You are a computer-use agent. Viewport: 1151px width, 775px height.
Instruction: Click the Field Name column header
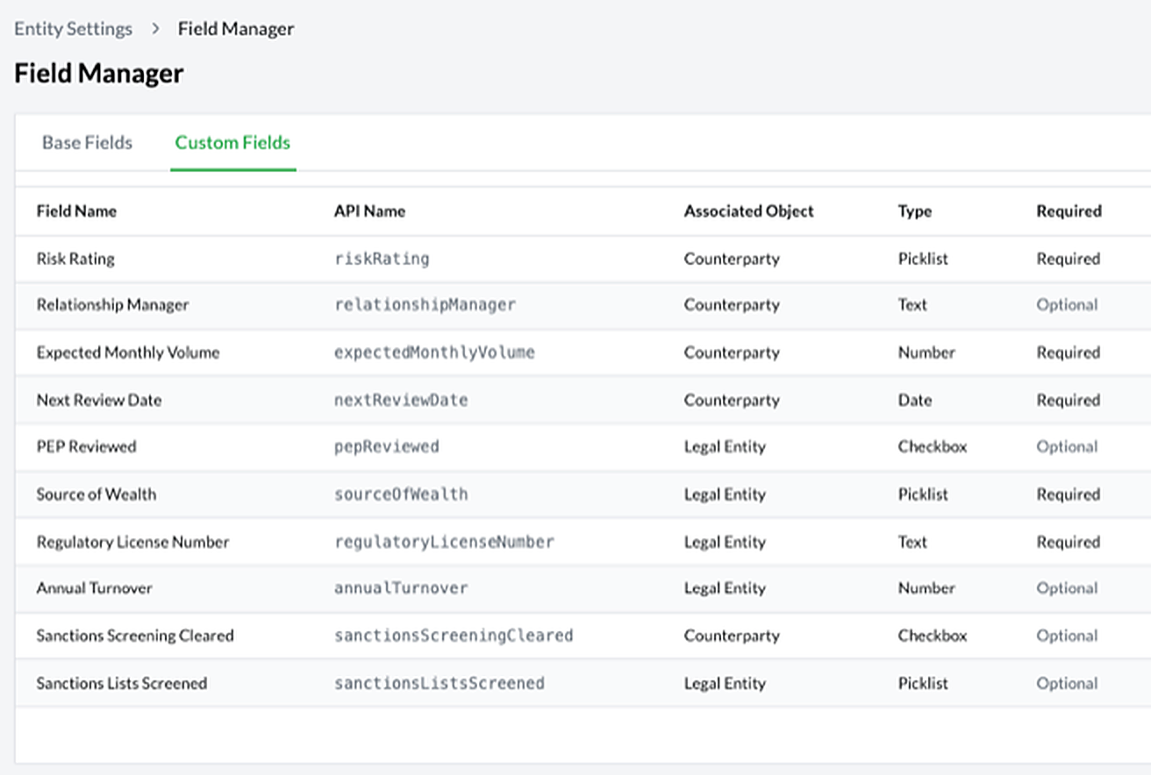76,211
